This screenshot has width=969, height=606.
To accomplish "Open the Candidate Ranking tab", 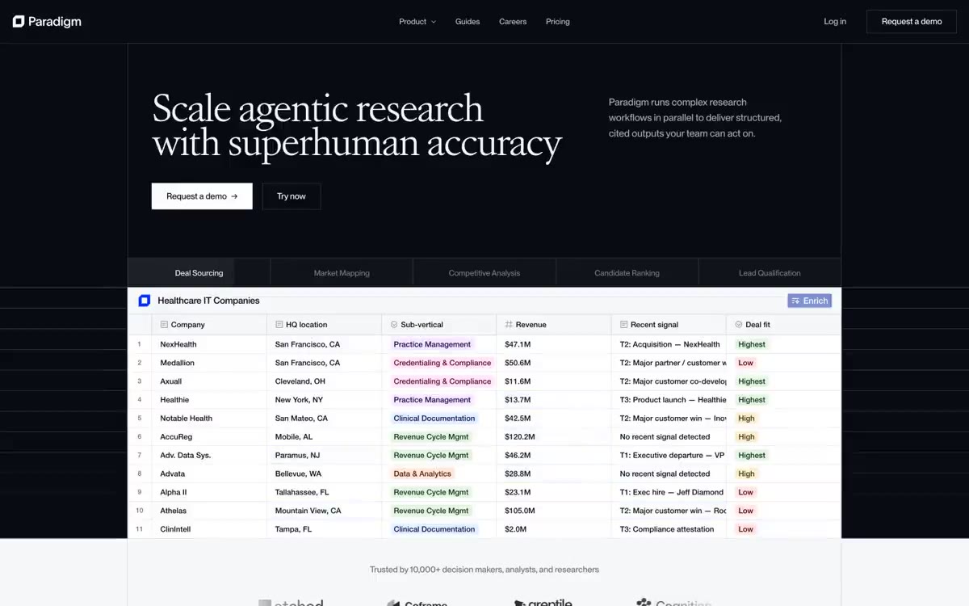I will tap(627, 273).
